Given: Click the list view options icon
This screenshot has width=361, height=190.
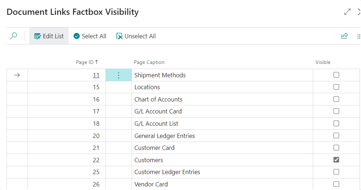Looking at the screenshot, I should click(x=358, y=36).
